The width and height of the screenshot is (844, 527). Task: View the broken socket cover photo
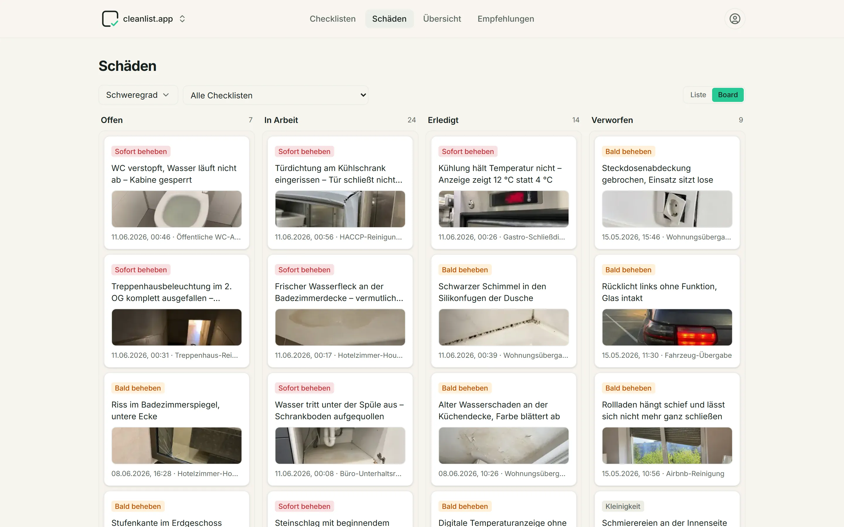[x=667, y=209]
